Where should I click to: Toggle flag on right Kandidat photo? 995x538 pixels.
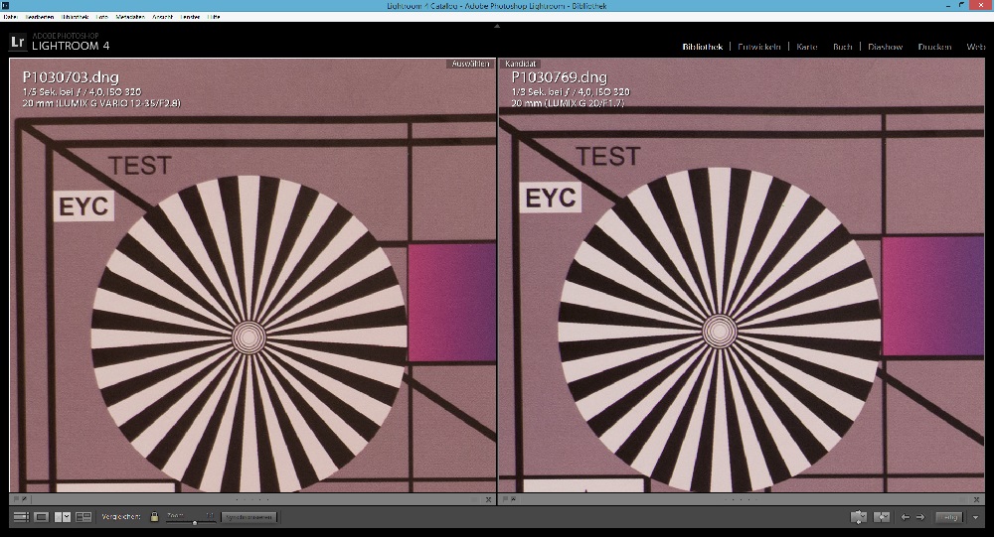pos(508,500)
